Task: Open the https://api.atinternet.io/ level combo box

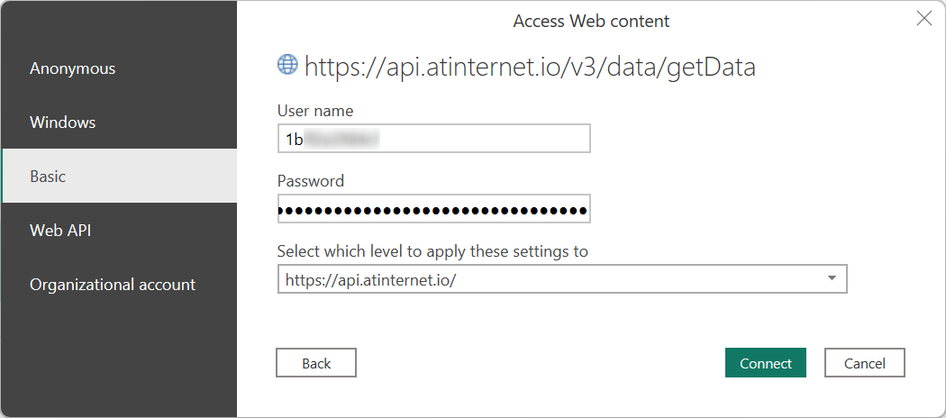Action: click(550, 279)
